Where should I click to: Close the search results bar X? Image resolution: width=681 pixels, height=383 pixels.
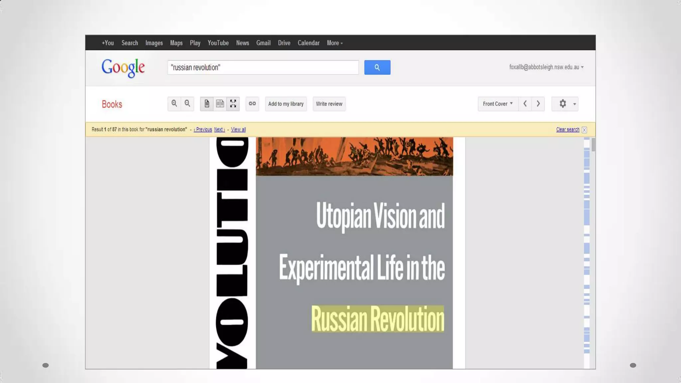point(584,130)
